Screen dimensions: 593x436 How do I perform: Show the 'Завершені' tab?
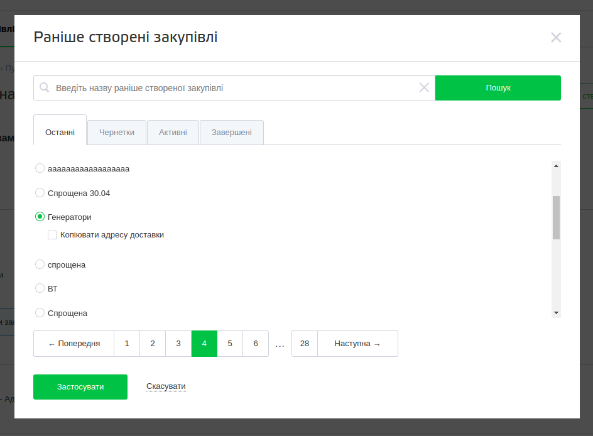pyautogui.click(x=232, y=133)
